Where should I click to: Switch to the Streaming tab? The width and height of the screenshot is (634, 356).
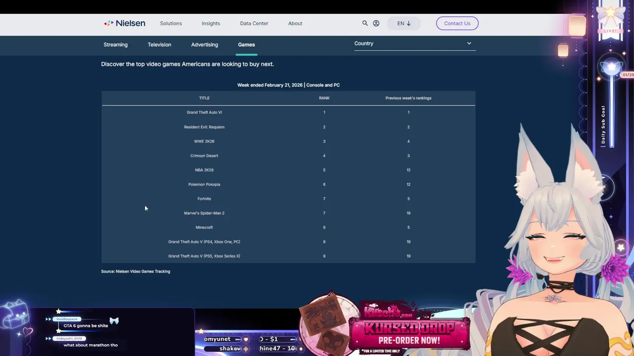pos(115,44)
